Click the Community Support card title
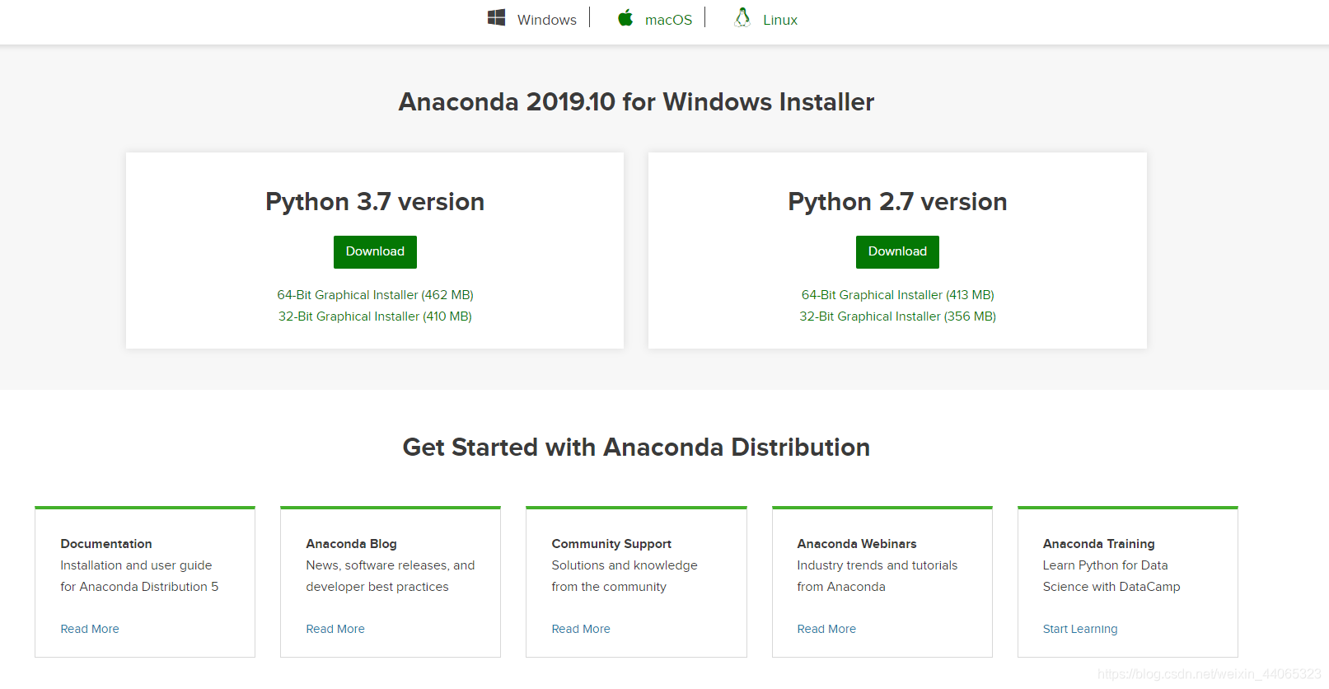This screenshot has height=689, width=1329. point(611,544)
